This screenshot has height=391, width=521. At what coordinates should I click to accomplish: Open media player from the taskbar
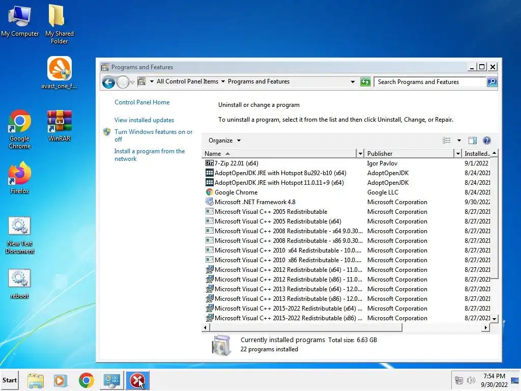61,380
